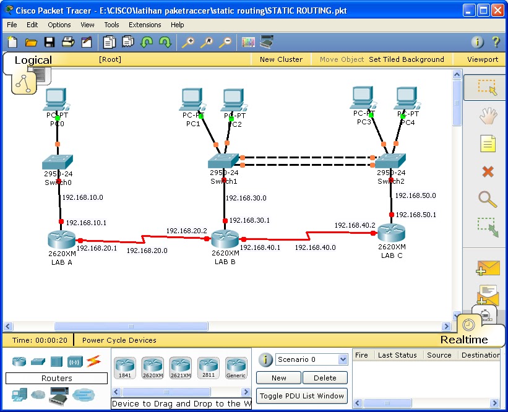Select the Switches device category icon
The image size is (508, 412).
[x=38, y=361]
